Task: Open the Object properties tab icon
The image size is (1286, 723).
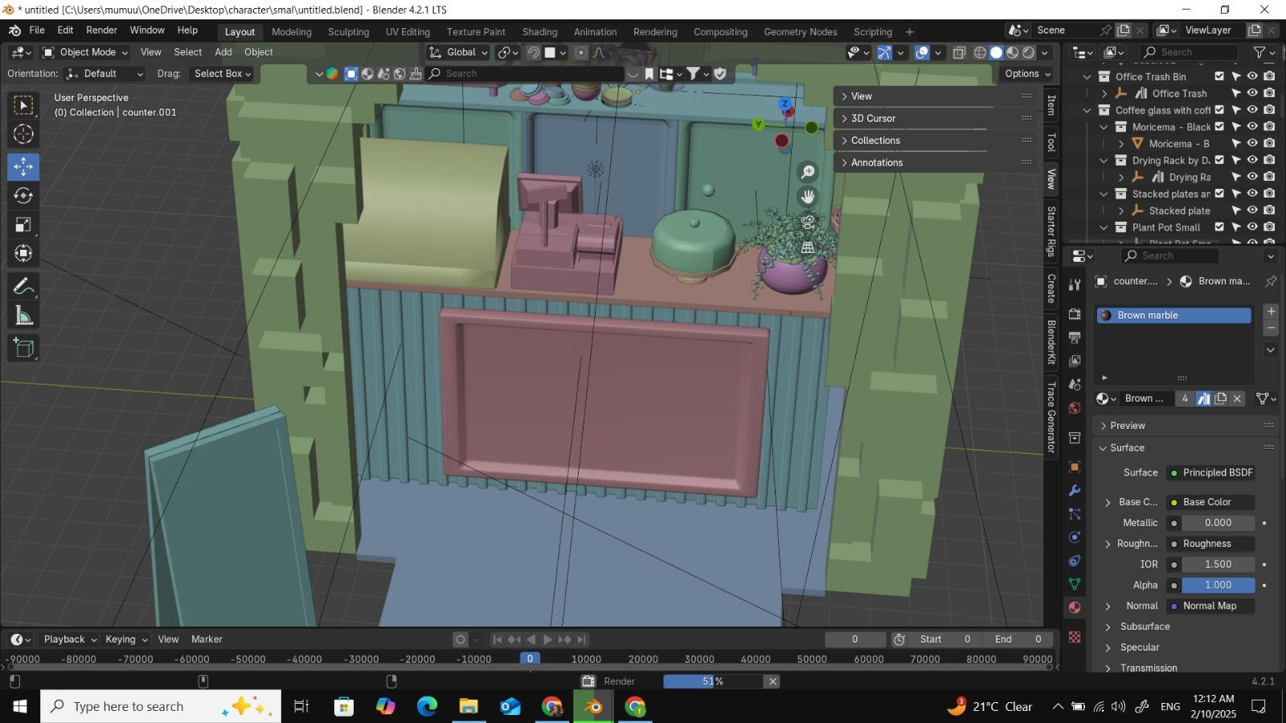Action: [x=1075, y=467]
